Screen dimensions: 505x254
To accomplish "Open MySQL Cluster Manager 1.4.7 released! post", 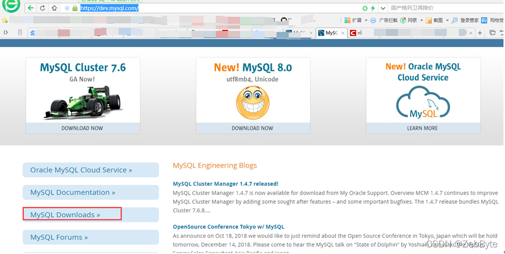I will pyautogui.click(x=225, y=184).
